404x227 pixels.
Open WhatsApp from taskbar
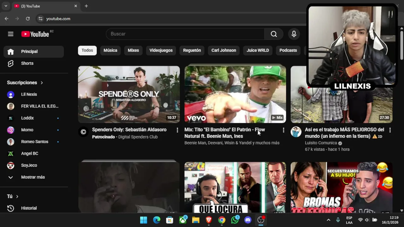pos(235,220)
